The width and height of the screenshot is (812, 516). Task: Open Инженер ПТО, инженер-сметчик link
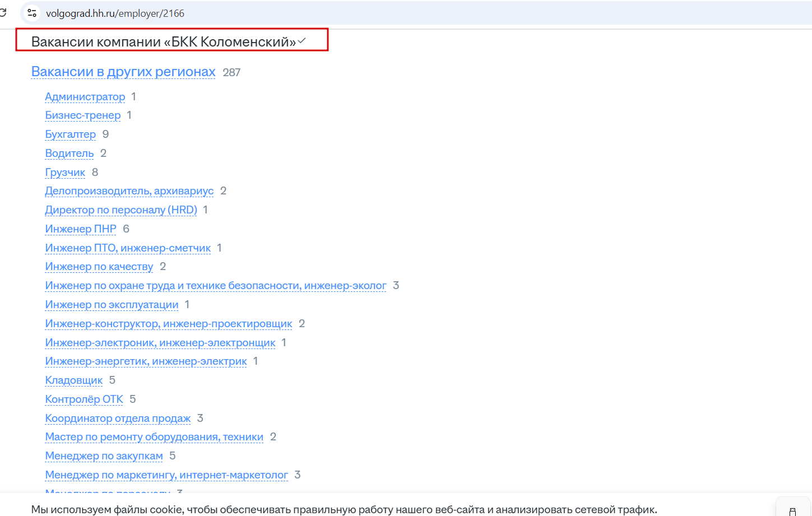point(128,248)
